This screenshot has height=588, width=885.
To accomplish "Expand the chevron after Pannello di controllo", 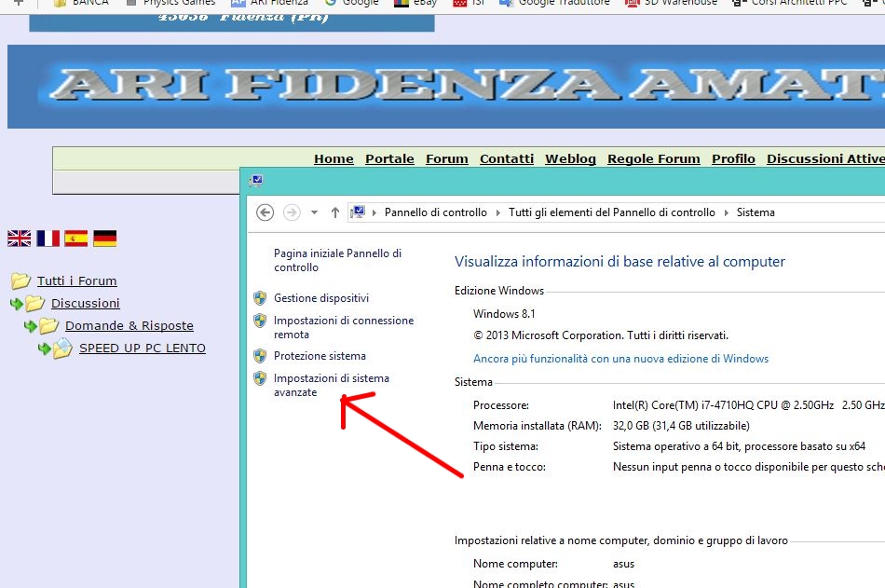I will pyautogui.click(x=497, y=212).
